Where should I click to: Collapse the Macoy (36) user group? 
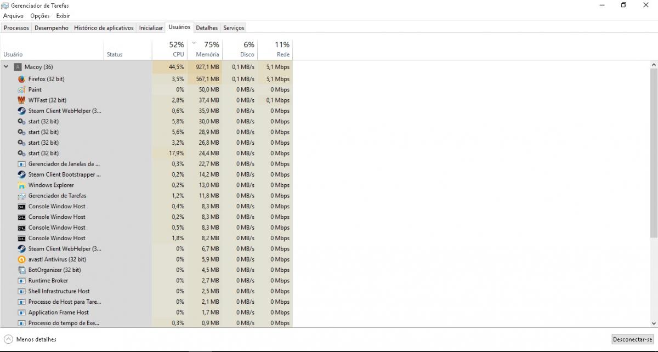[x=6, y=66]
